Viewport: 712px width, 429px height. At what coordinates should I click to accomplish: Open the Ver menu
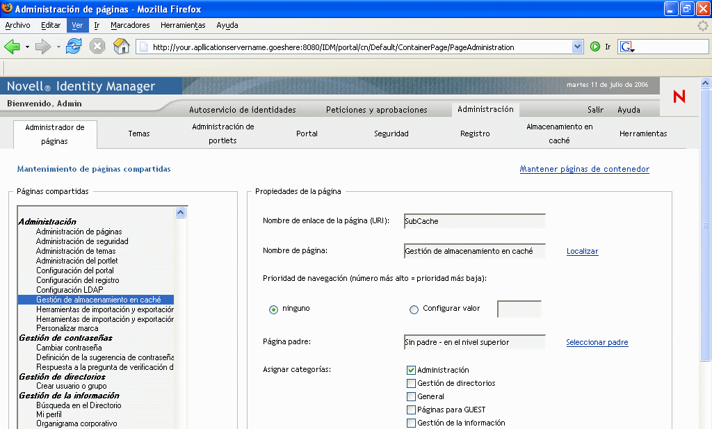pos(77,26)
